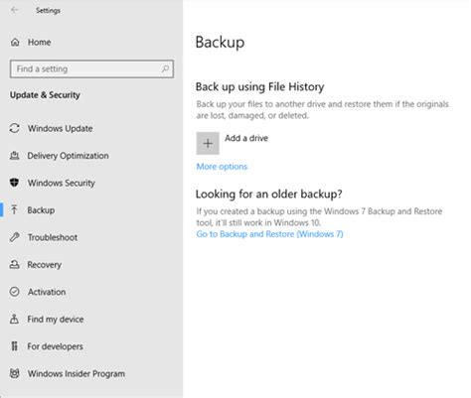Click the Delivery Optimization icon

(x=14, y=156)
